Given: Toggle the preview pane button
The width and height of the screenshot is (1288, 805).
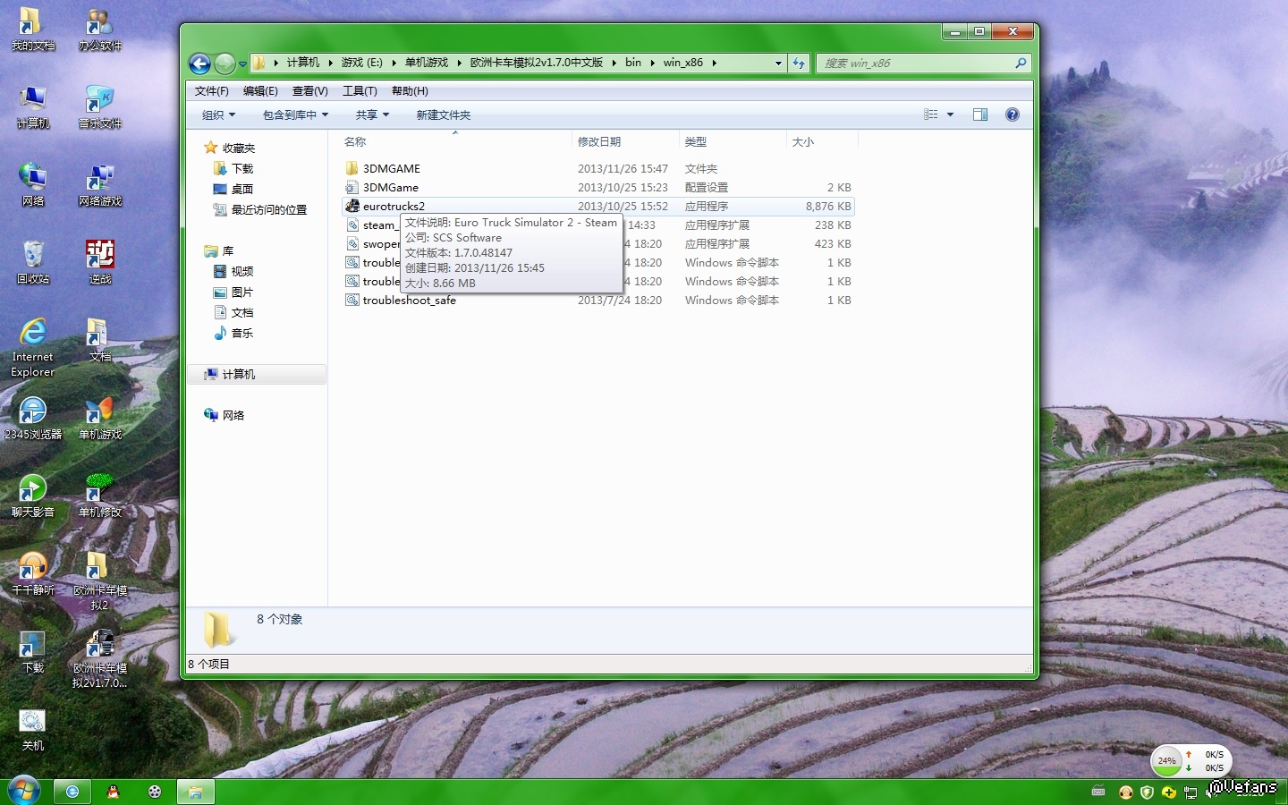Looking at the screenshot, I should [980, 114].
